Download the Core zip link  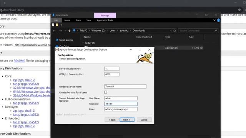click(x=15, y=80)
